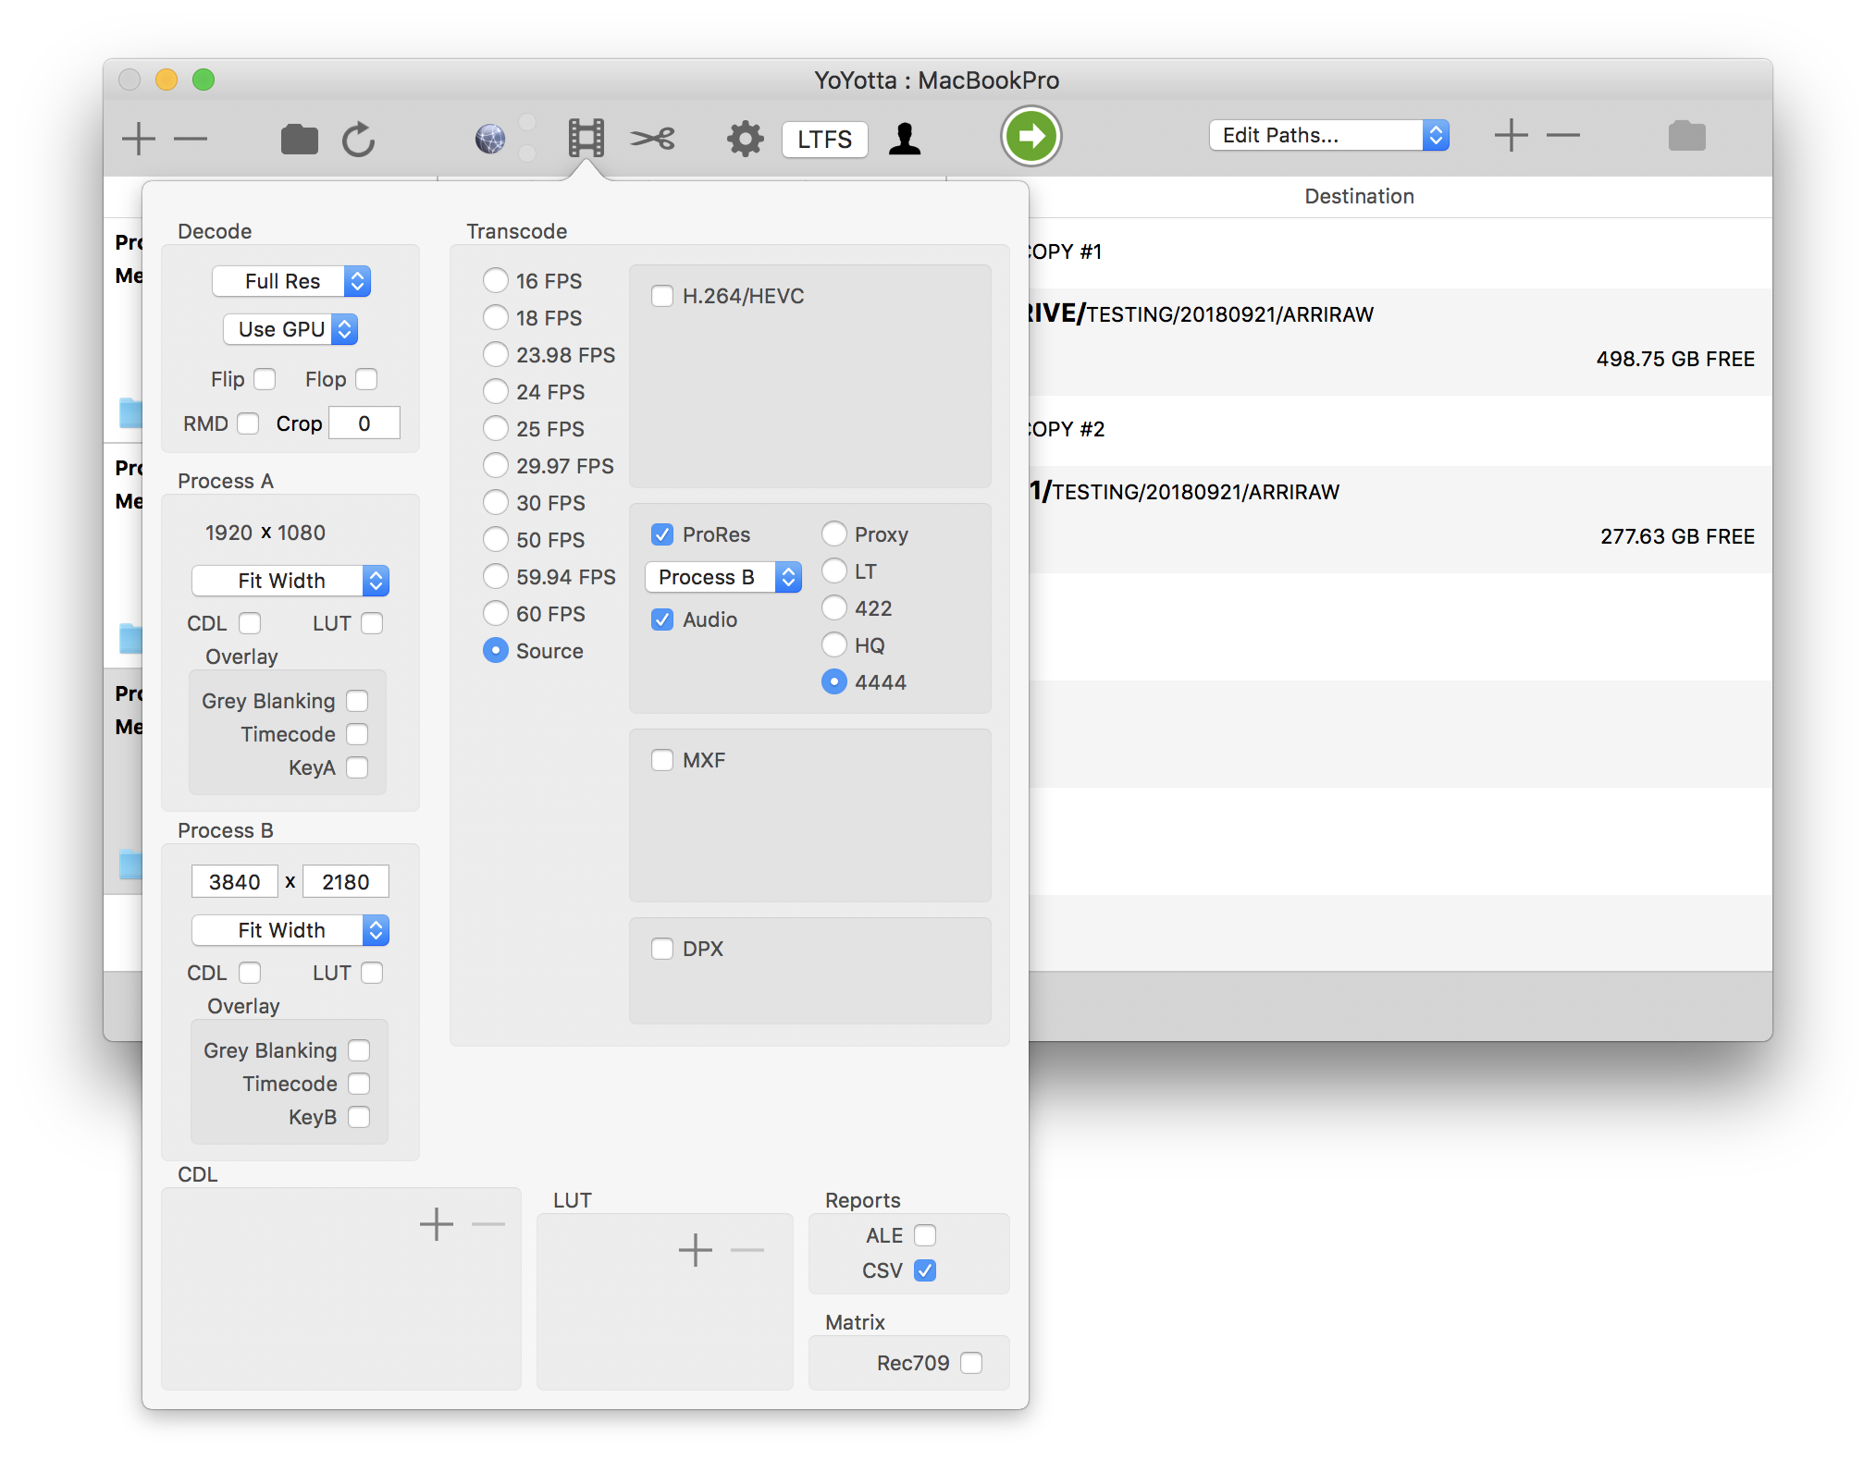Select the 25 FPS radio button
Viewport: 1876px width, 1472px height.
click(496, 429)
